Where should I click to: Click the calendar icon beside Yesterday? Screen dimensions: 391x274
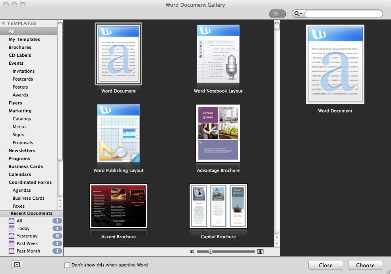[12, 236]
